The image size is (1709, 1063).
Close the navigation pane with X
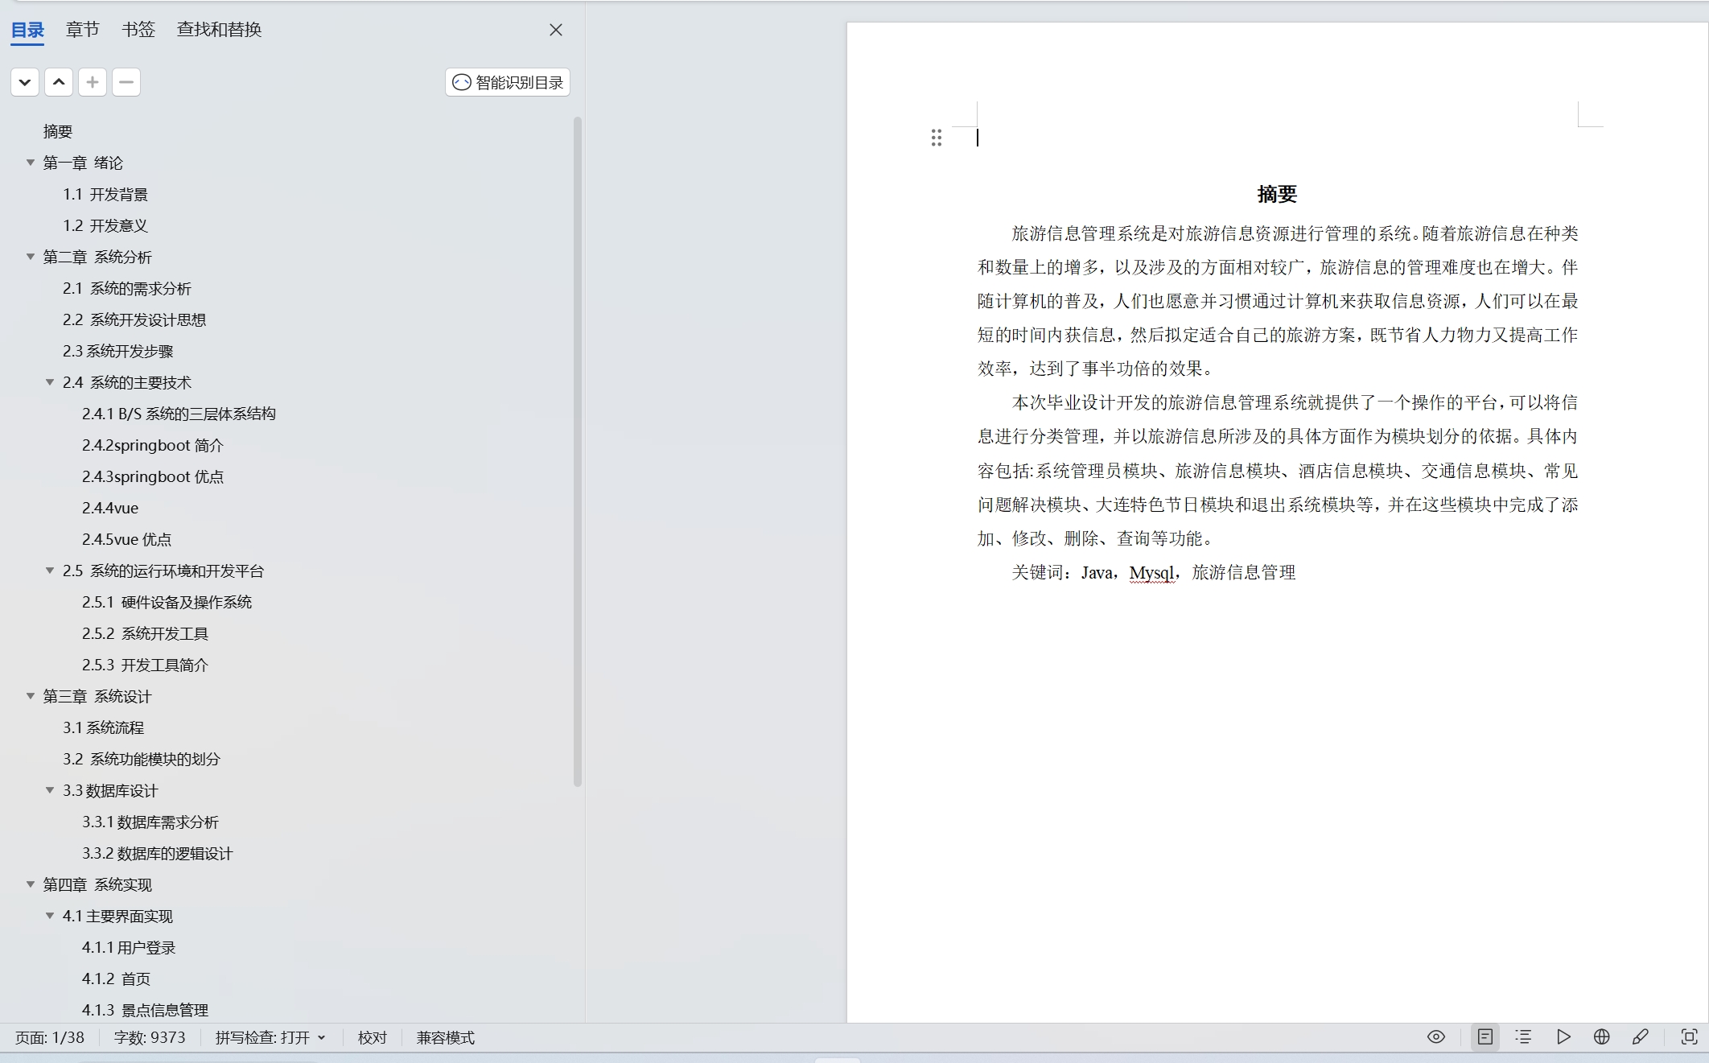tap(555, 30)
